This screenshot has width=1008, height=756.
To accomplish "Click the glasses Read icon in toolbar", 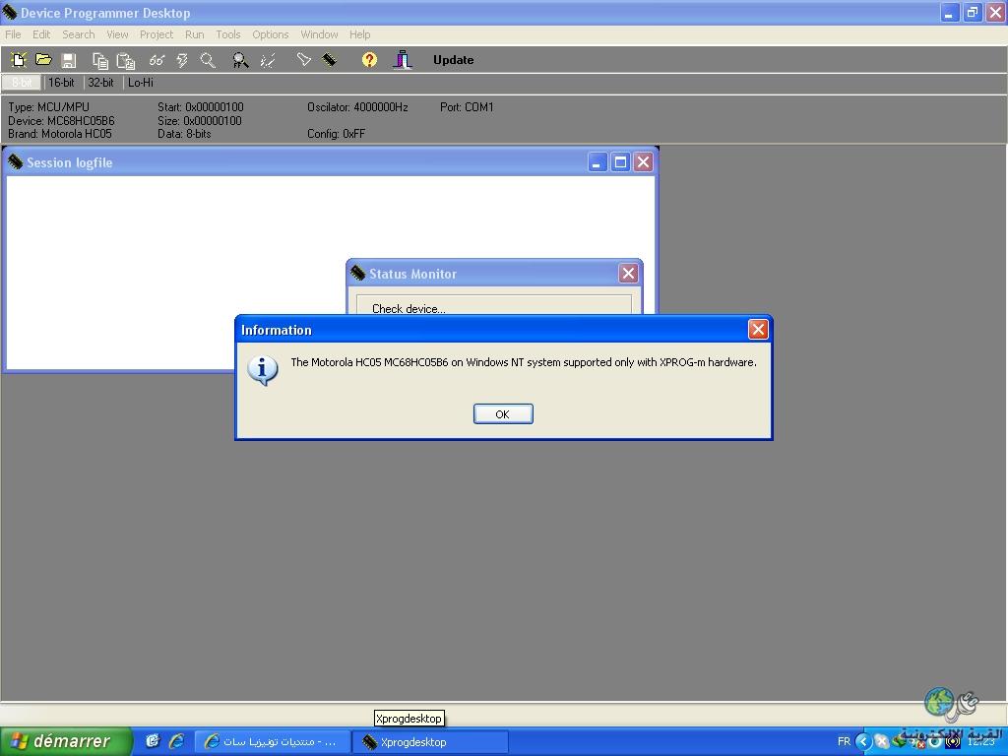I will (x=157, y=60).
